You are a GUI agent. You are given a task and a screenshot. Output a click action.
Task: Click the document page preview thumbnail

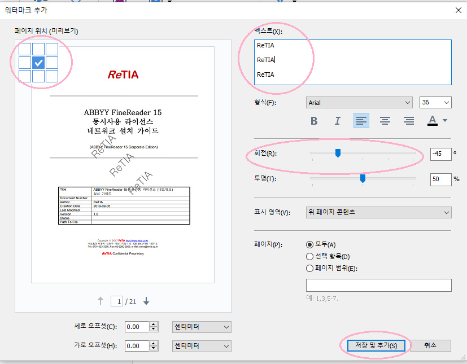123,165
